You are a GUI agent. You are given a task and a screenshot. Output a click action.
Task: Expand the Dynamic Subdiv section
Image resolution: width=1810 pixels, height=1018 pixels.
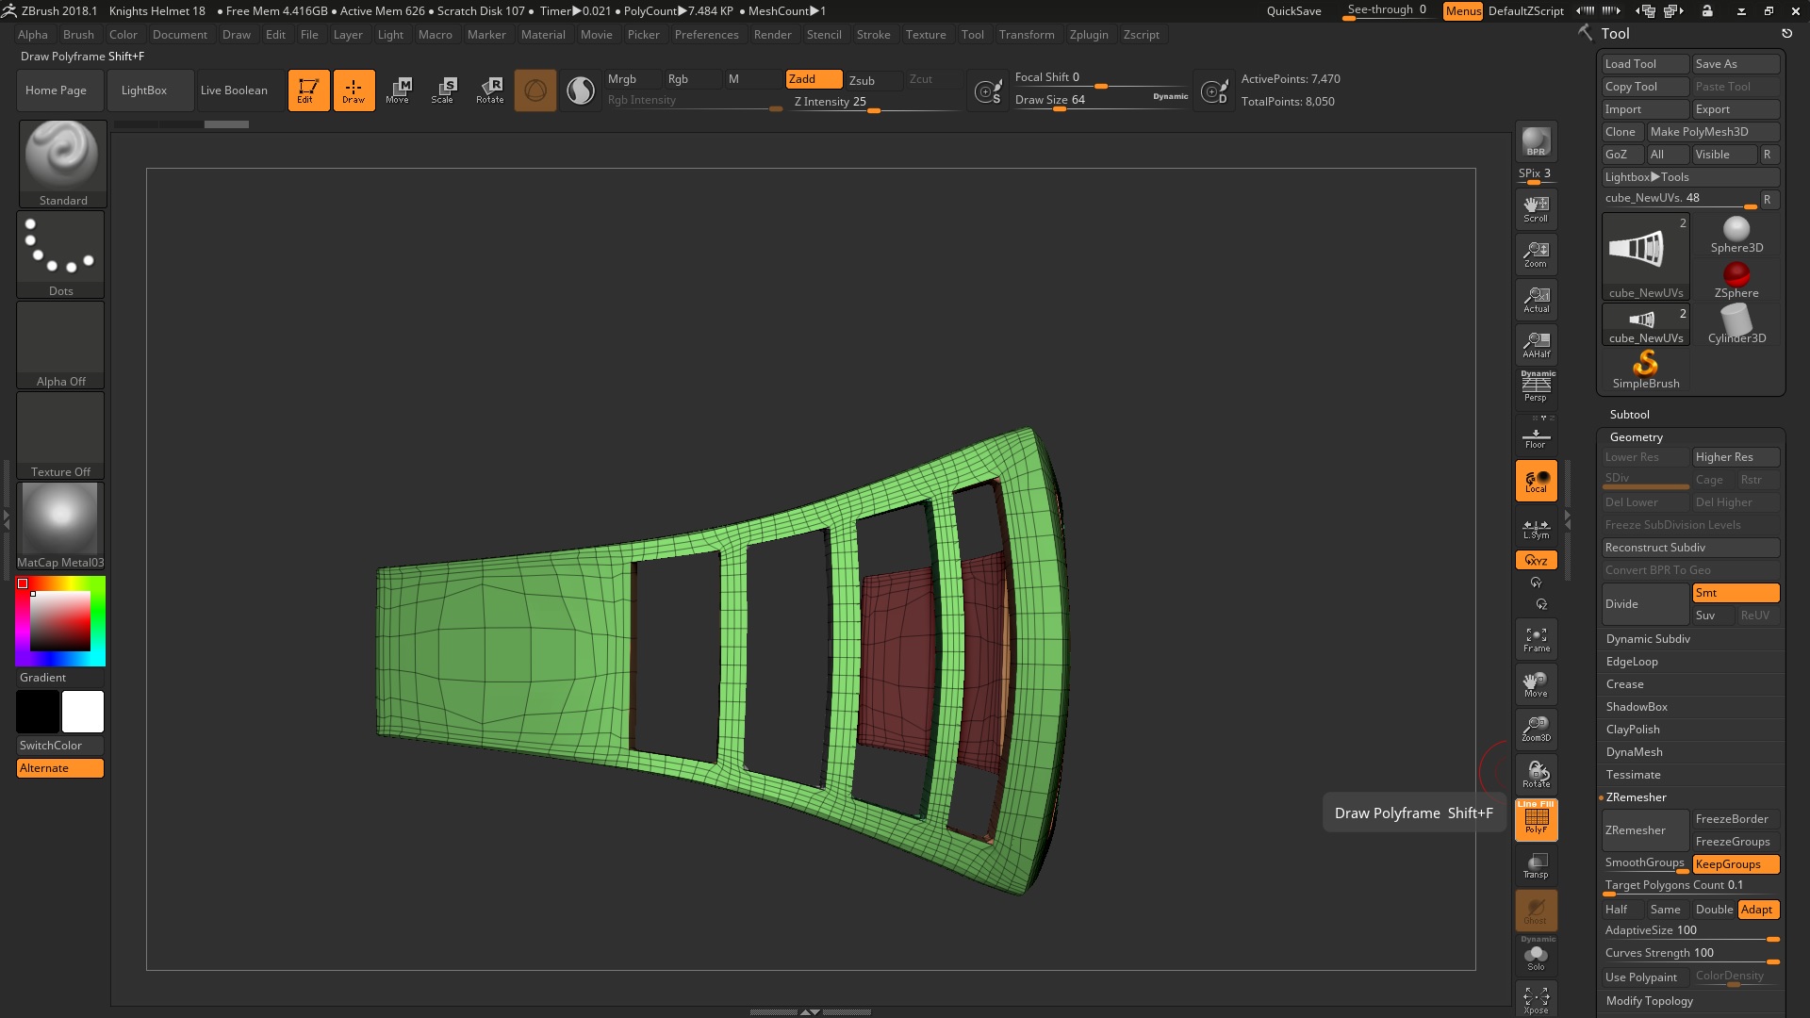1648,639
